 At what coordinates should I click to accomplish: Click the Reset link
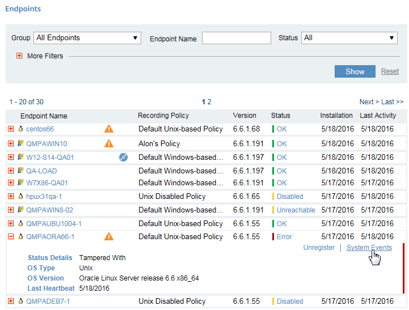click(x=390, y=71)
